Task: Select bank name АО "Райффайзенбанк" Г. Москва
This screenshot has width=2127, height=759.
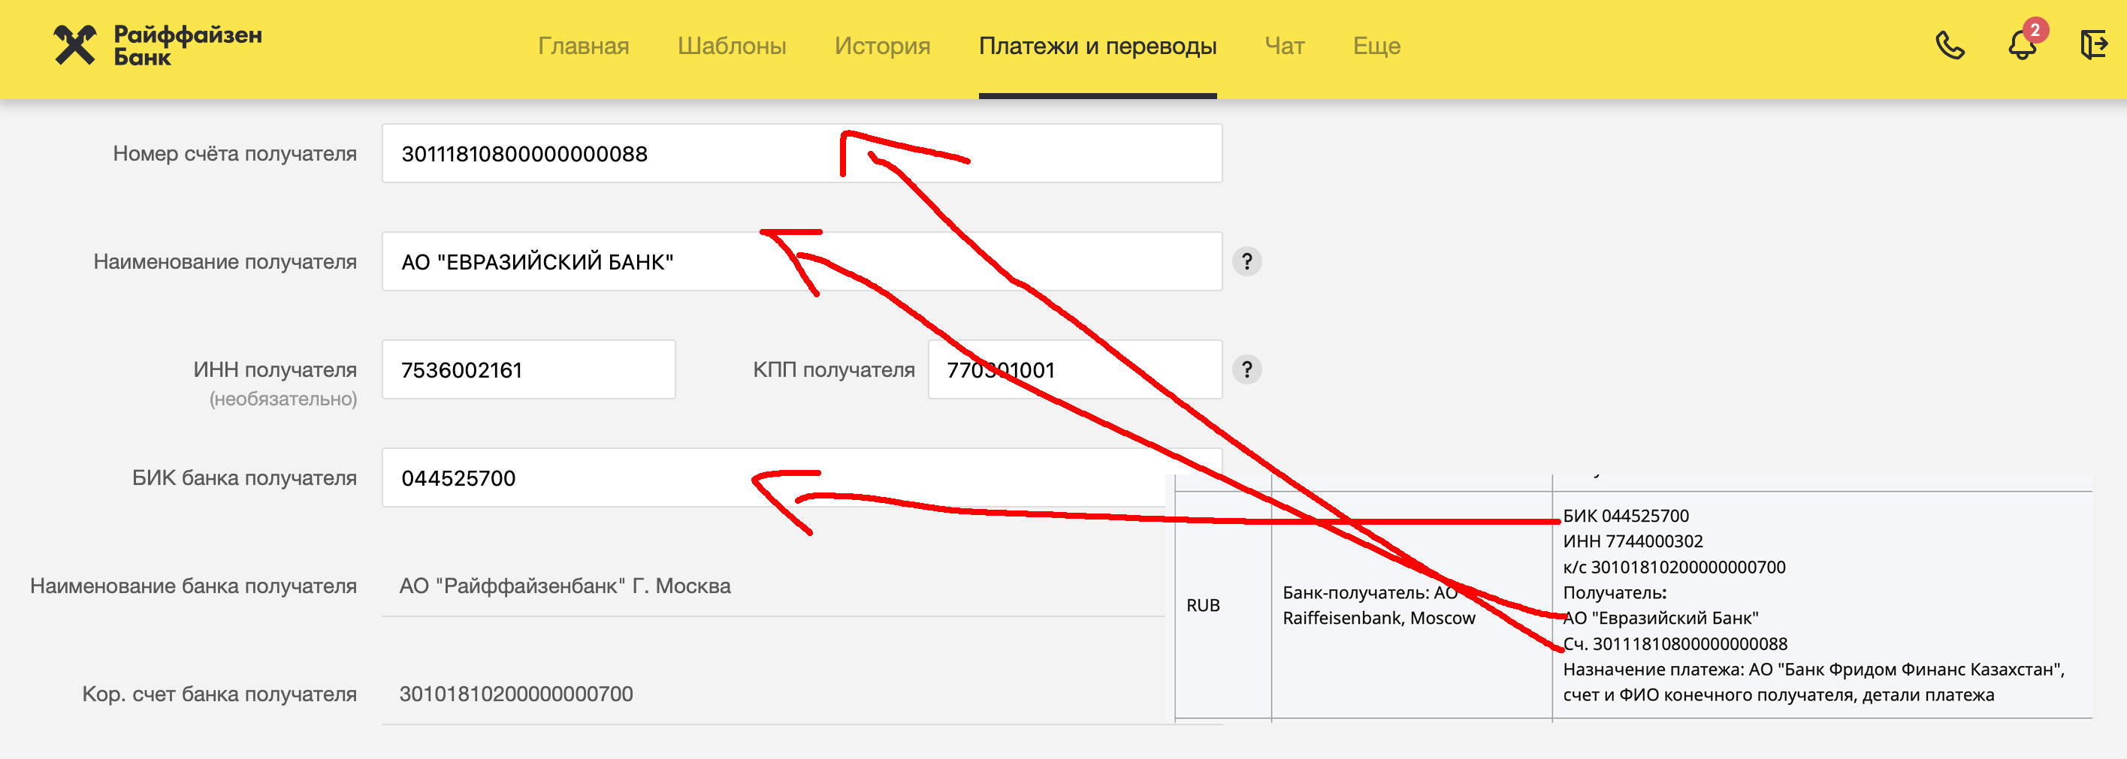Action: click(565, 586)
